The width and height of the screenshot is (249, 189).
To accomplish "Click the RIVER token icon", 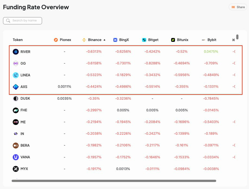I will click(16, 52).
